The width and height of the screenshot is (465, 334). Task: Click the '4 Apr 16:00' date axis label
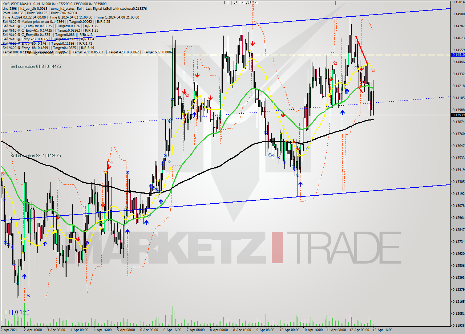pyautogui.click(x=102, y=330)
